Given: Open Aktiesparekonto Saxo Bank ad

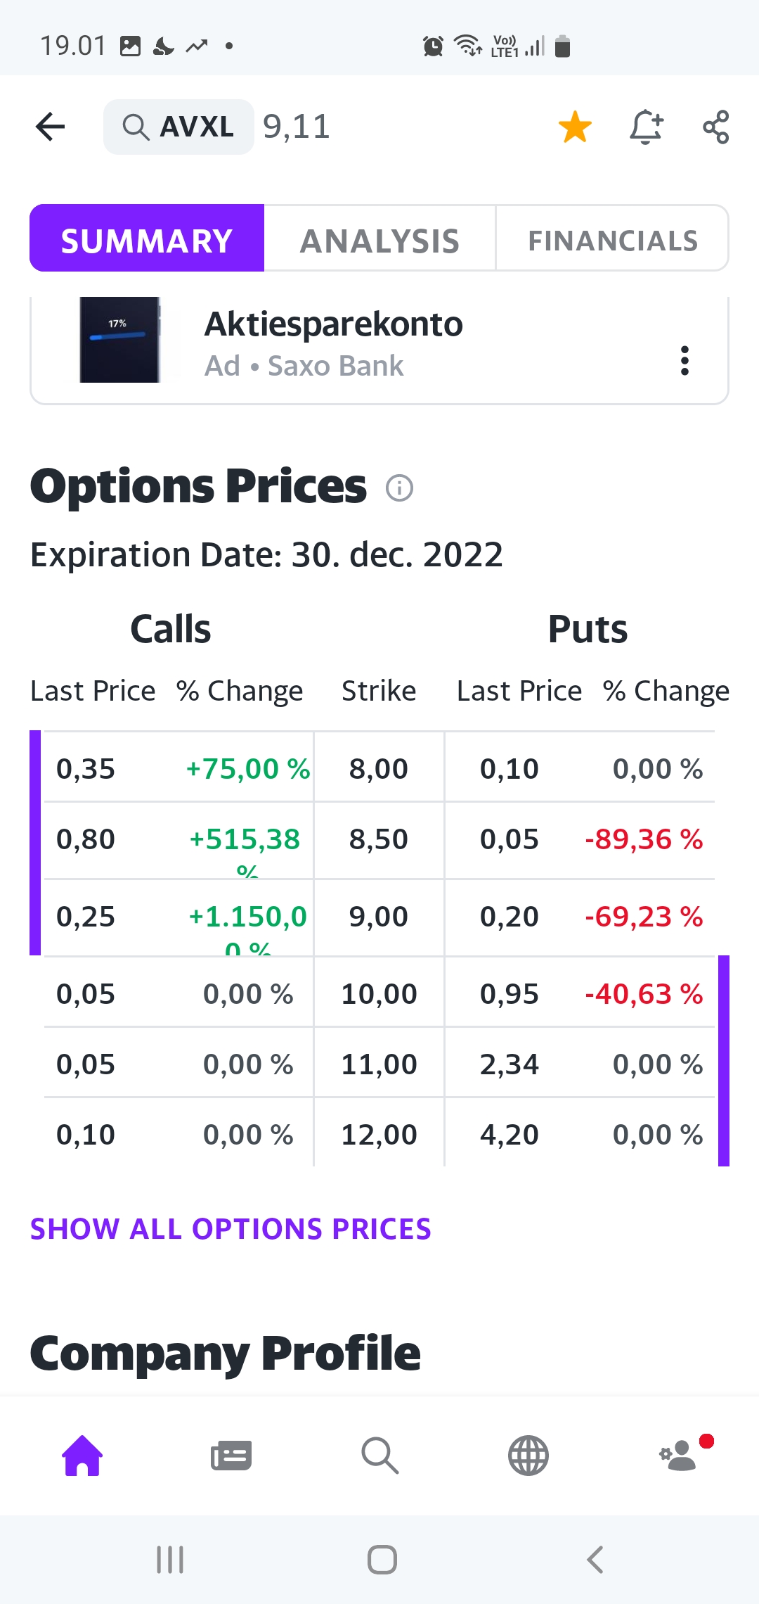Looking at the screenshot, I should tap(379, 350).
